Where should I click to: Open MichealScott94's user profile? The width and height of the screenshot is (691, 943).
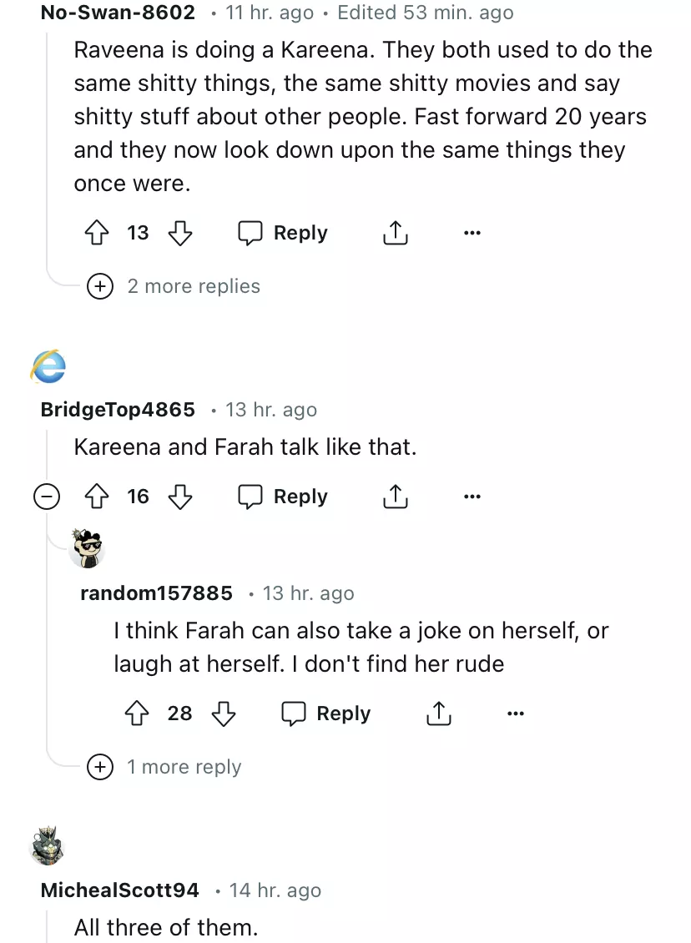120,890
